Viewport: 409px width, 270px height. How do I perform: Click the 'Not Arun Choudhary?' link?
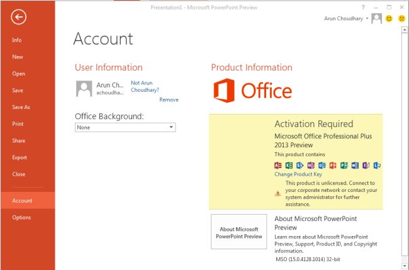(145, 86)
